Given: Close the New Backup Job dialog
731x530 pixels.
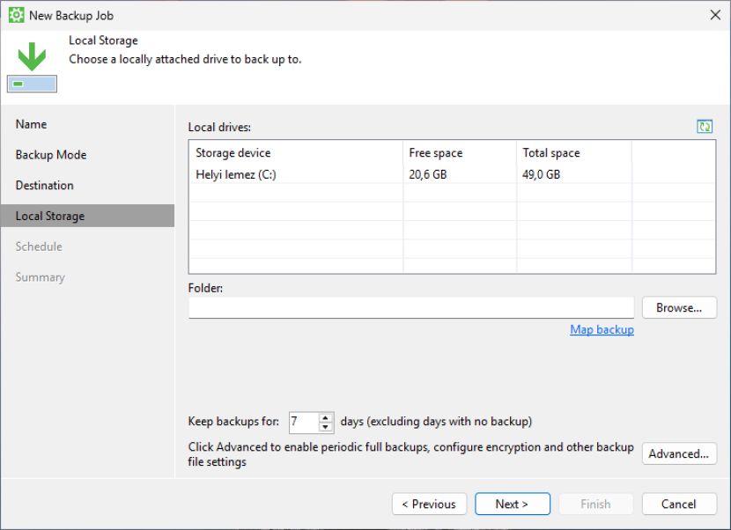Looking at the screenshot, I should click(715, 15).
